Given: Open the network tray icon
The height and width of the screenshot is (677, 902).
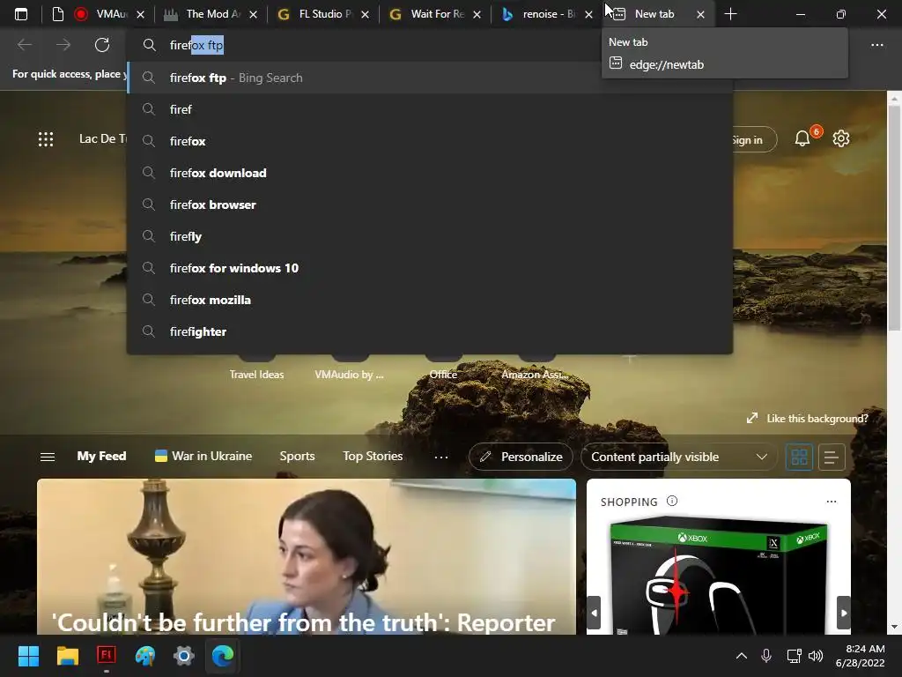Looking at the screenshot, I should (x=794, y=656).
